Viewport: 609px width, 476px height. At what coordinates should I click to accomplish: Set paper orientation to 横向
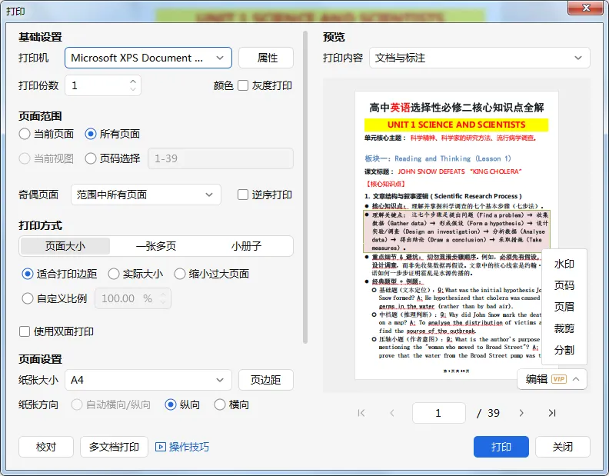point(220,404)
